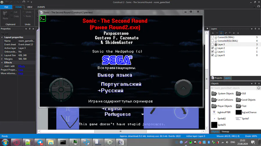Click the move layer up icon
Screen dimensions: 261x146
(234, 33)
